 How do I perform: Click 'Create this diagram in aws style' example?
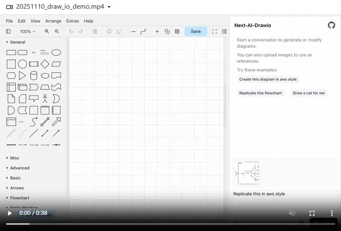coord(268,79)
